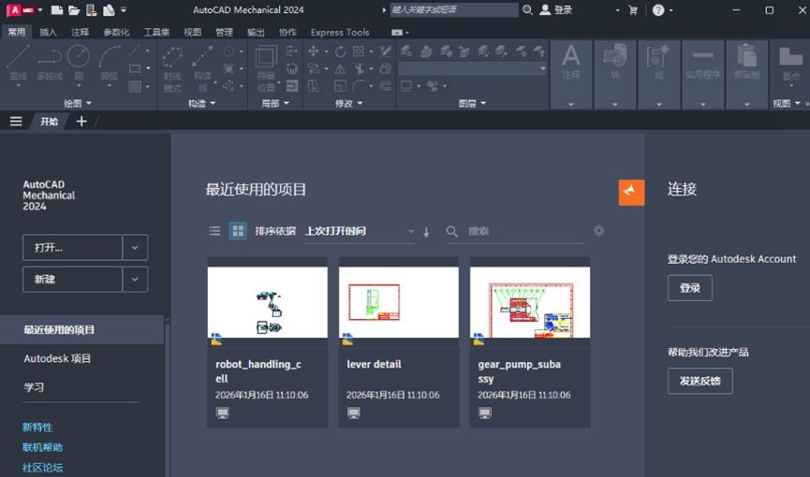The width and height of the screenshot is (810, 477).
Task: Expand the 局部 panel
Action: [274, 103]
